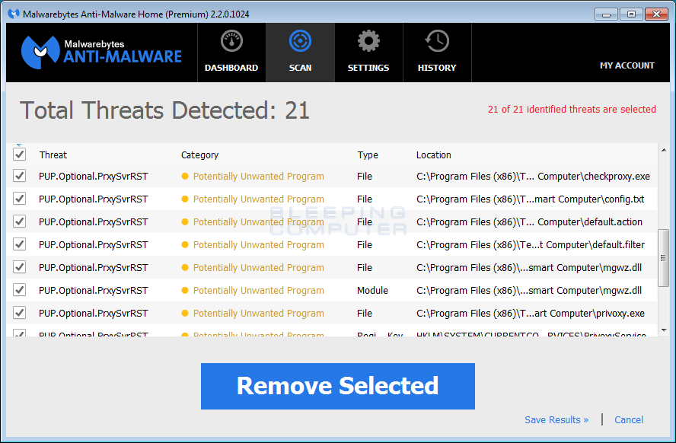Click the orange dot in privoxy.exe row
This screenshot has height=443, width=676.
pos(185,314)
